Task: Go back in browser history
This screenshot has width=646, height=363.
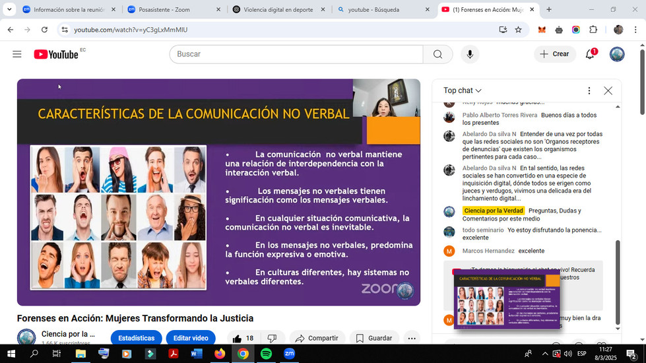Action: pos(11,30)
